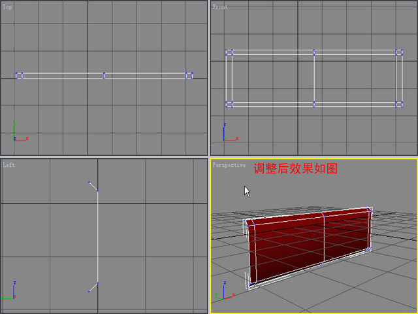Screen dimensions: 418x314
Task: Activate the Front viewport via its label
Action: 220,7
